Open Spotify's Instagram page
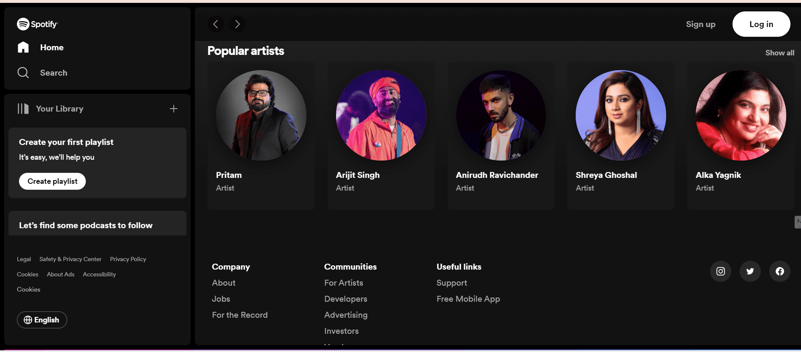Screen dimensions: 801x352 point(721,271)
